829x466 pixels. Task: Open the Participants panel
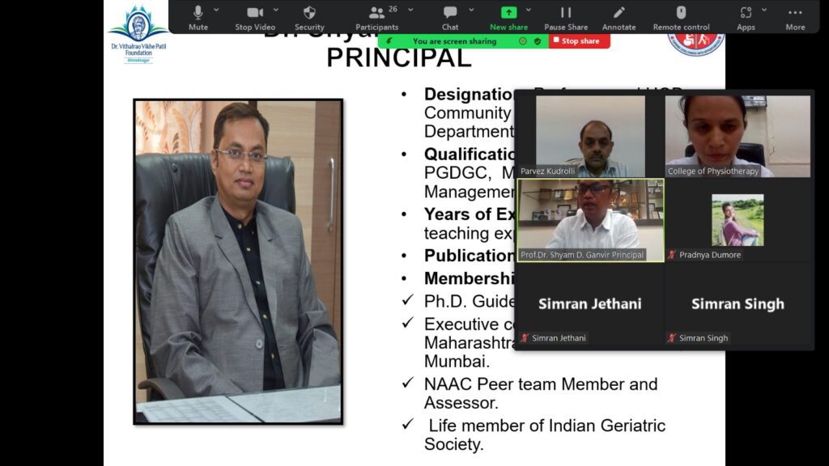tap(376, 17)
